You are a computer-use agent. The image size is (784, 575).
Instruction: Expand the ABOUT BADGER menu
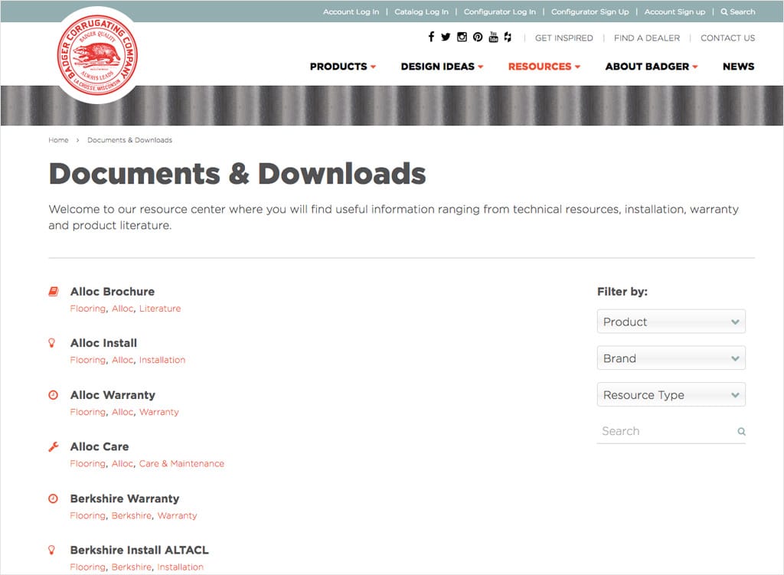(x=652, y=67)
